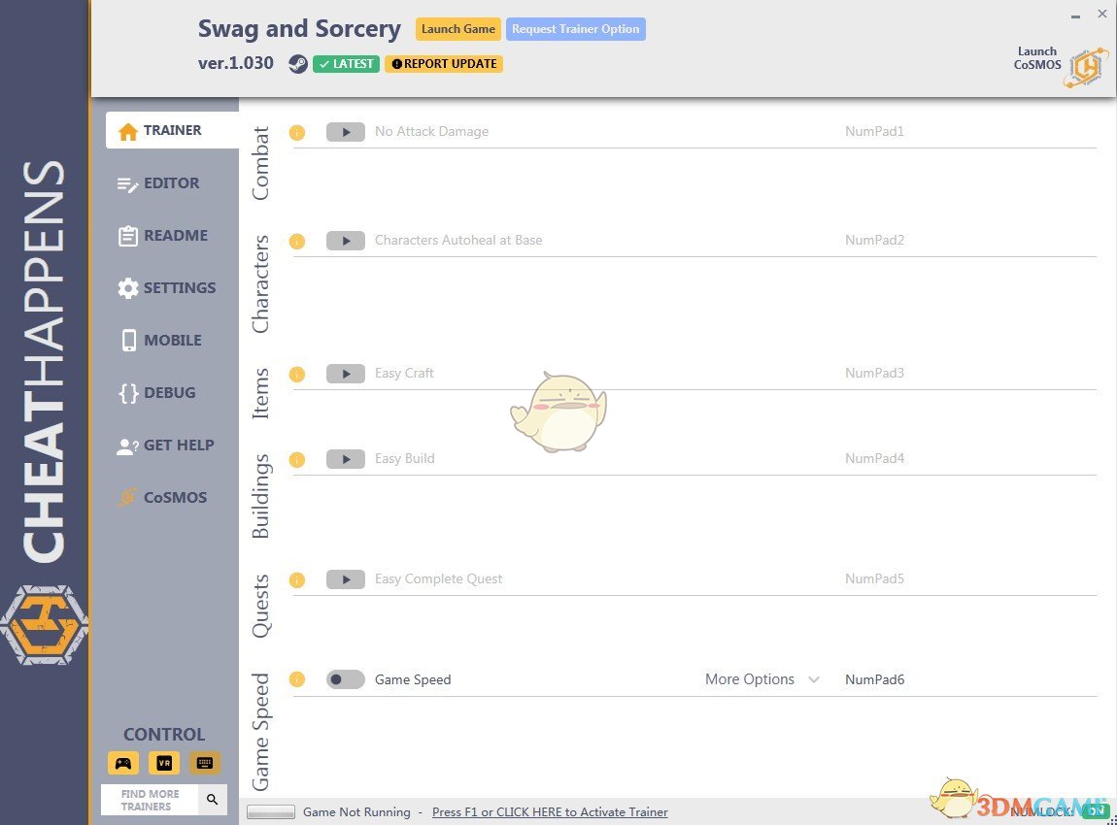
Task: Click NumPad3 hotkey for Easy Craft
Action: [x=874, y=374]
